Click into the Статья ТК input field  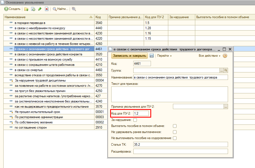[180, 144]
